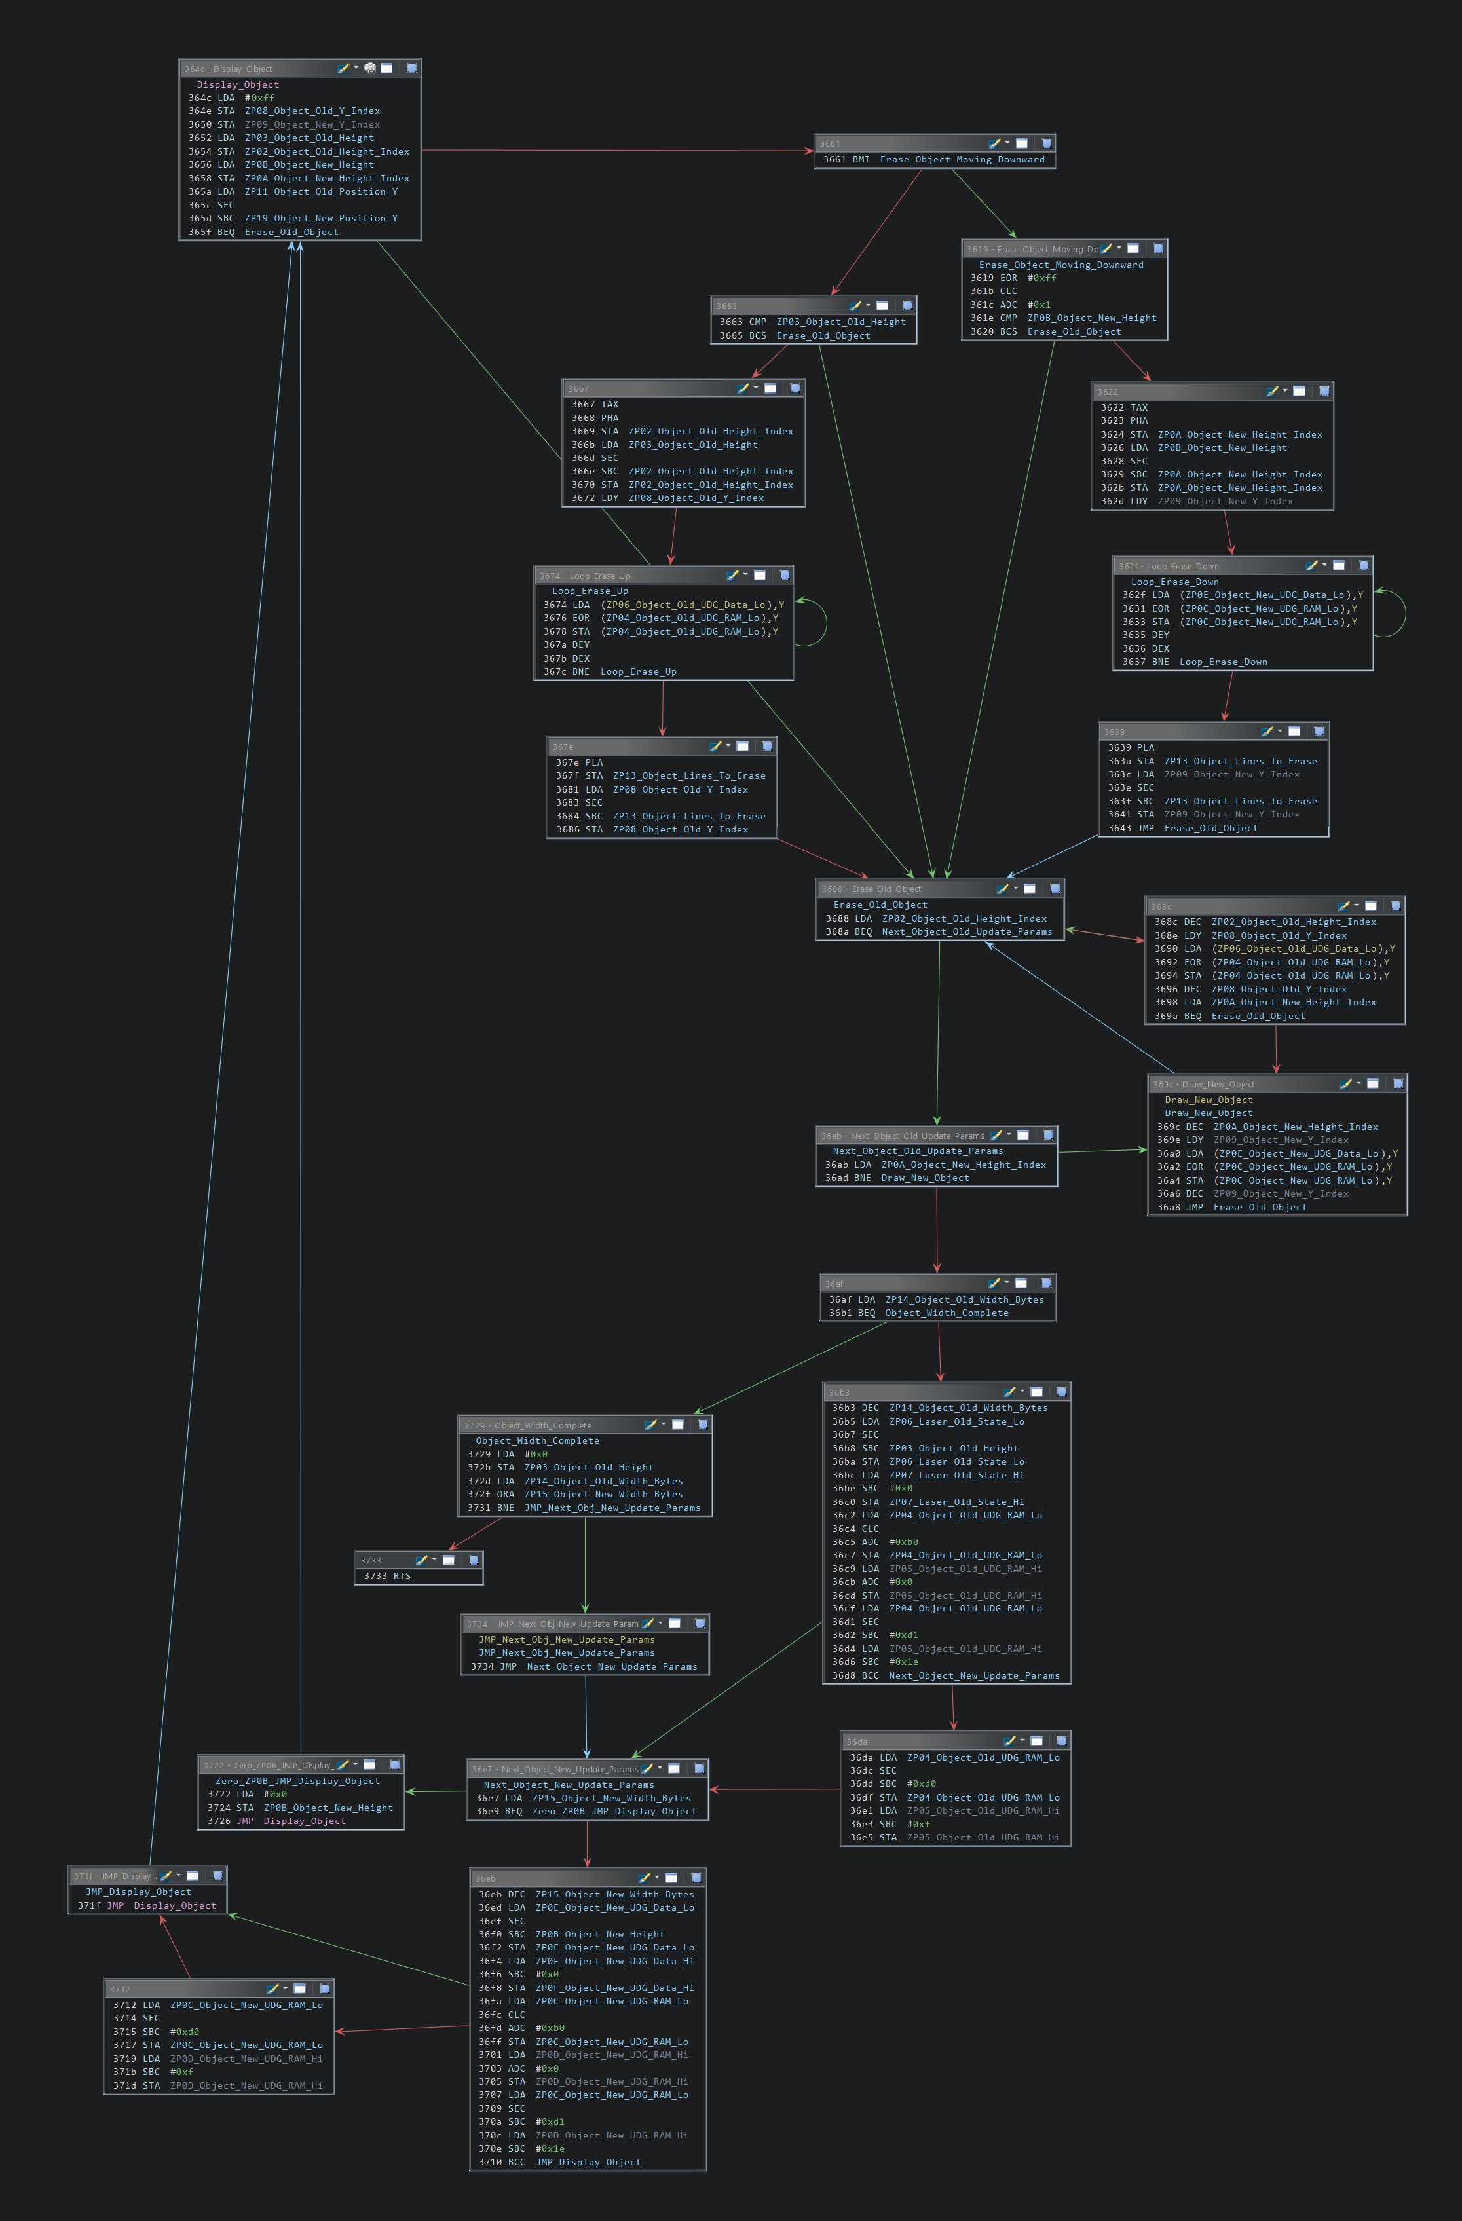Click the group vertices icon on block 3733
1462x2221 pixels.
click(x=473, y=1559)
